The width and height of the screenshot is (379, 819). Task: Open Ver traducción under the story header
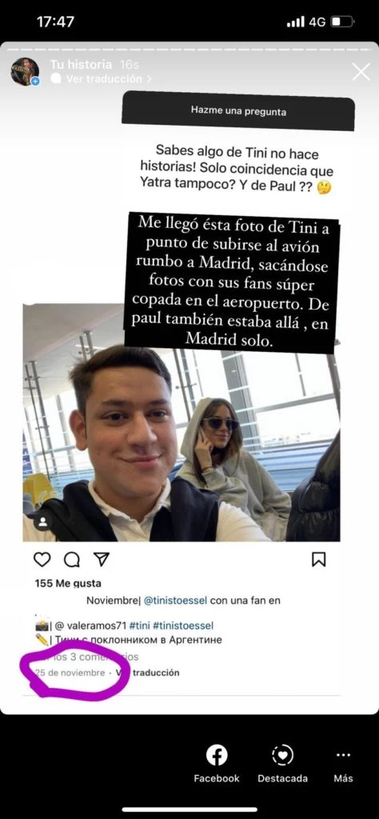(102, 79)
